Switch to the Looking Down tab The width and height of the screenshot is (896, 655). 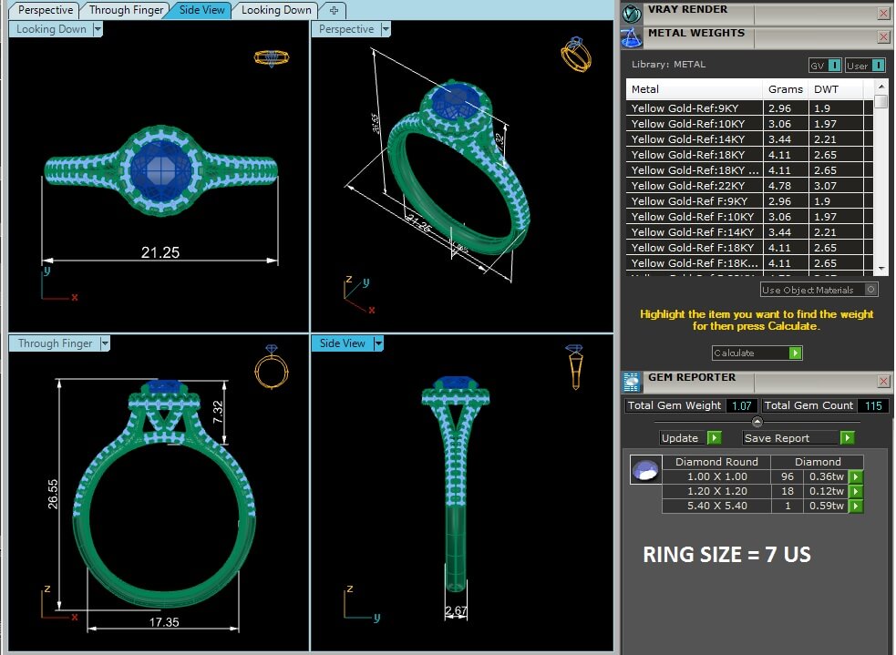pos(276,10)
